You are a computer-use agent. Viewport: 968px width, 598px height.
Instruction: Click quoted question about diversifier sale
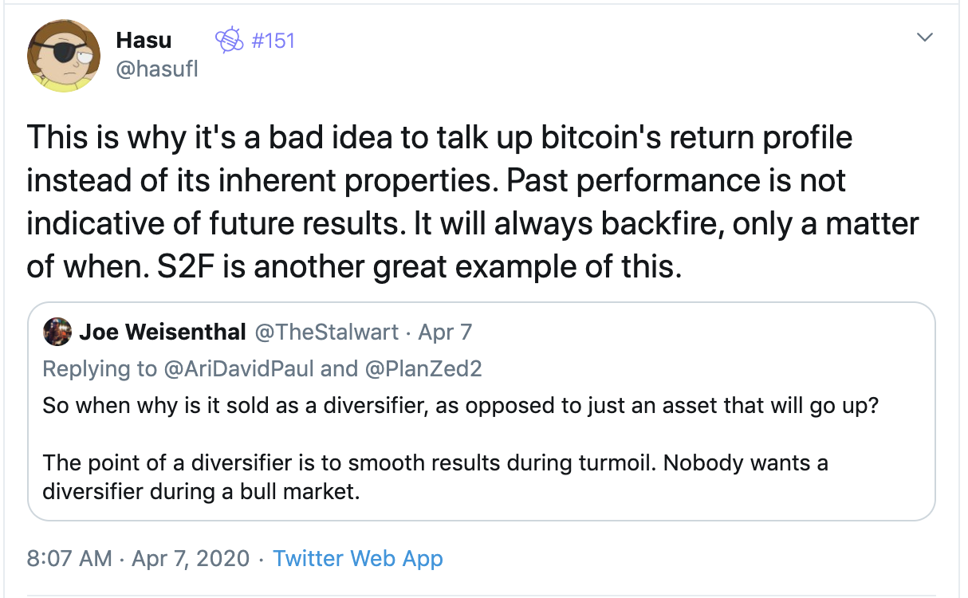pyautogui.click(x=461, y=405)
